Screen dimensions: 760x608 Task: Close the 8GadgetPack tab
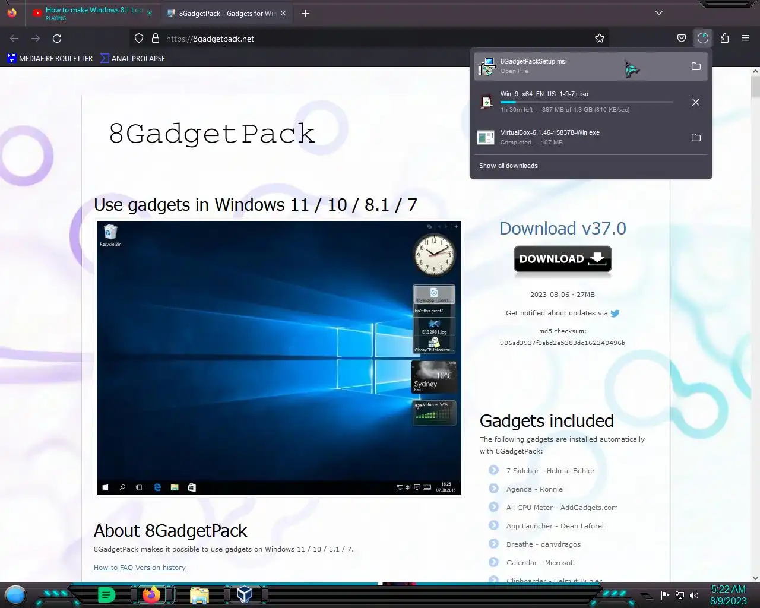click(x=283, y=13)
